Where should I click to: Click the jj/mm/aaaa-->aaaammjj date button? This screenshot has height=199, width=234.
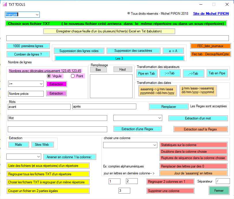[x=198, y=91]
